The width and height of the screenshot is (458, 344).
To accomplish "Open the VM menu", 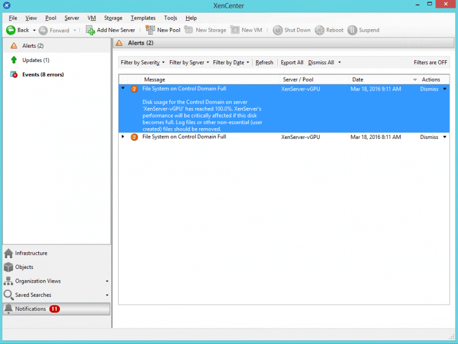I will (91, 18).
